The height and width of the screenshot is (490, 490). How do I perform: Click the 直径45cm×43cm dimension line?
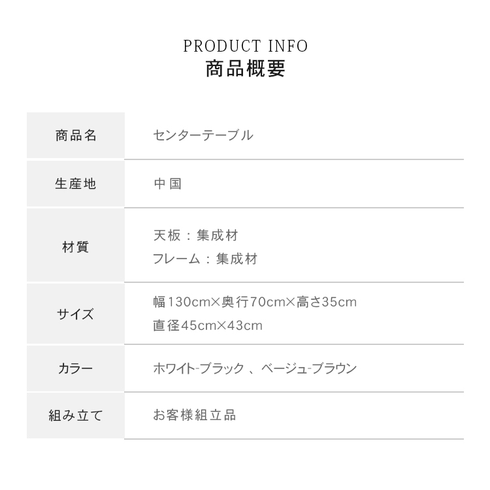click(207, 325)
